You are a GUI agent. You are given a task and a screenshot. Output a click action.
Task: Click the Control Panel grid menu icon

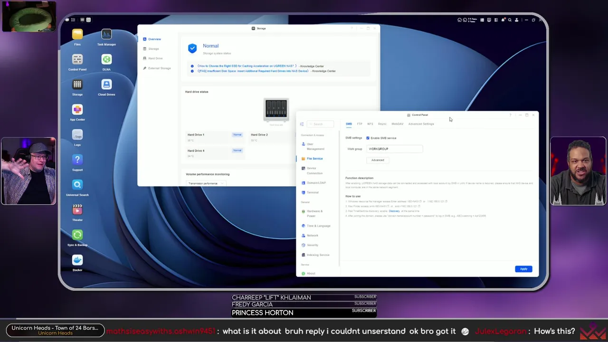click(302, 124)
